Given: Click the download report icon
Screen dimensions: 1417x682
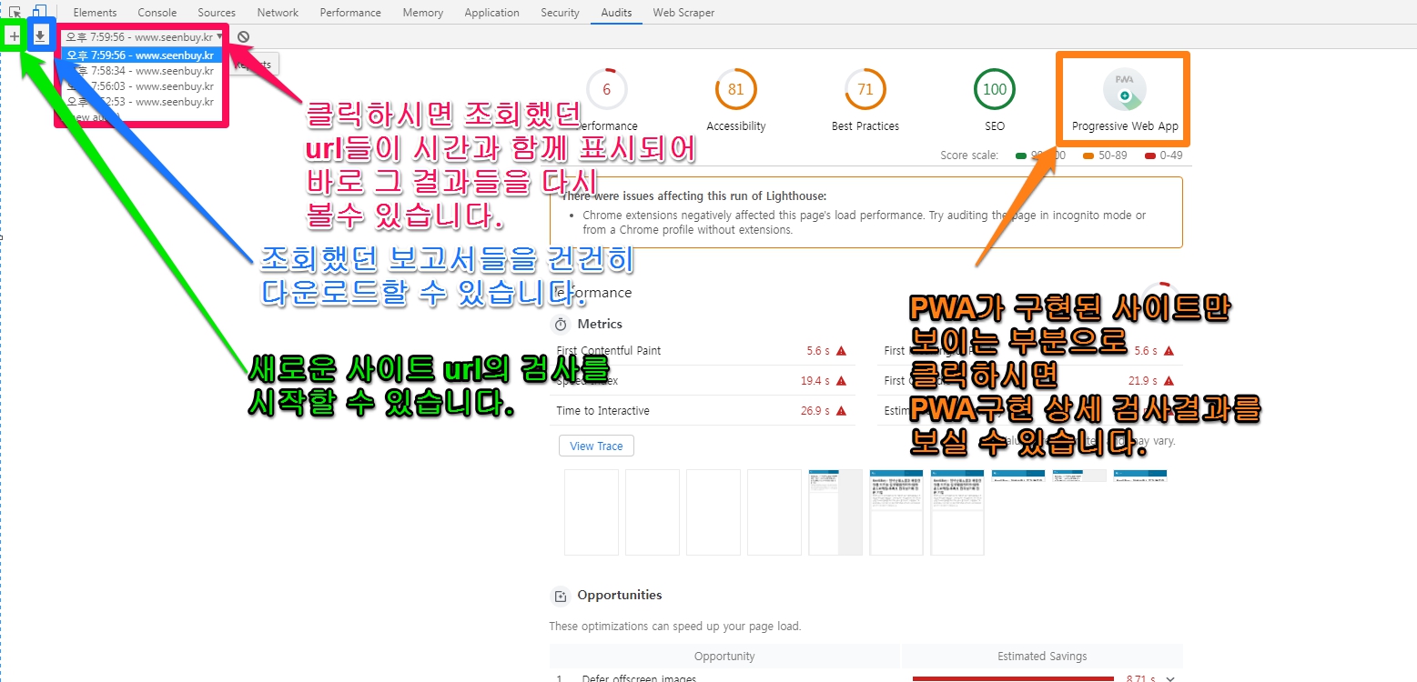Looking at the screenshot, I should click(40, 36).
